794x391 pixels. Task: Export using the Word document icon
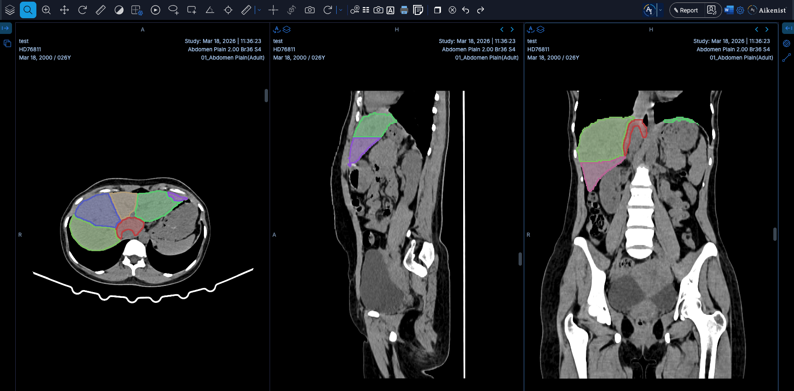pos(729,10)
